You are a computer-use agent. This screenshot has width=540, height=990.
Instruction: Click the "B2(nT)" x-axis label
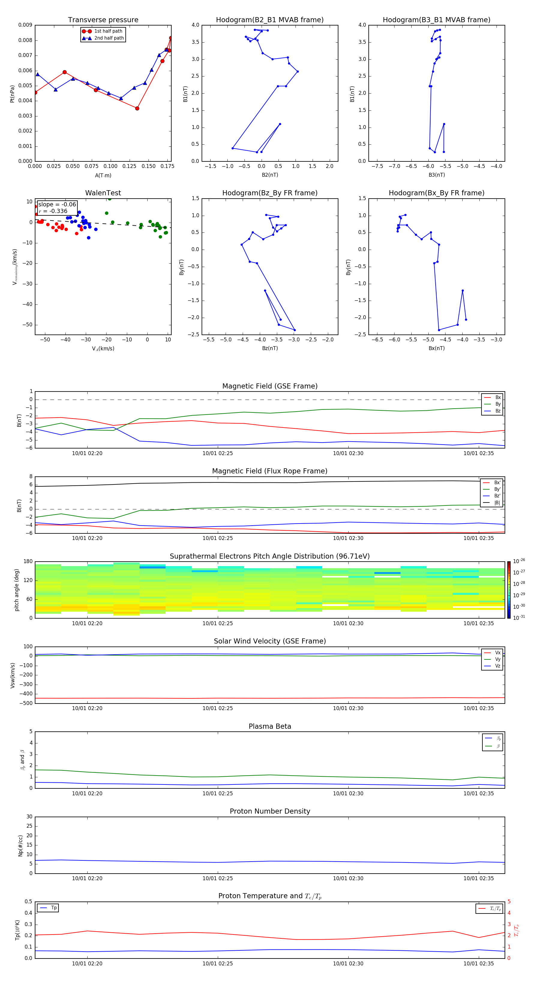pyautogui.click(x=270, y=175)
